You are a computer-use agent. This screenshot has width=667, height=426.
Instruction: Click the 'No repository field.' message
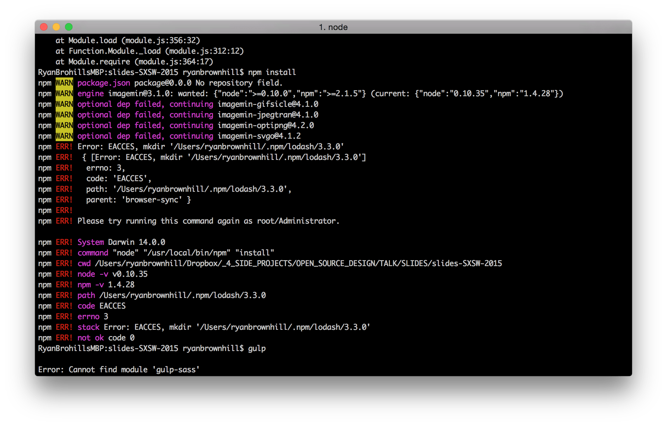pos(239,83)
